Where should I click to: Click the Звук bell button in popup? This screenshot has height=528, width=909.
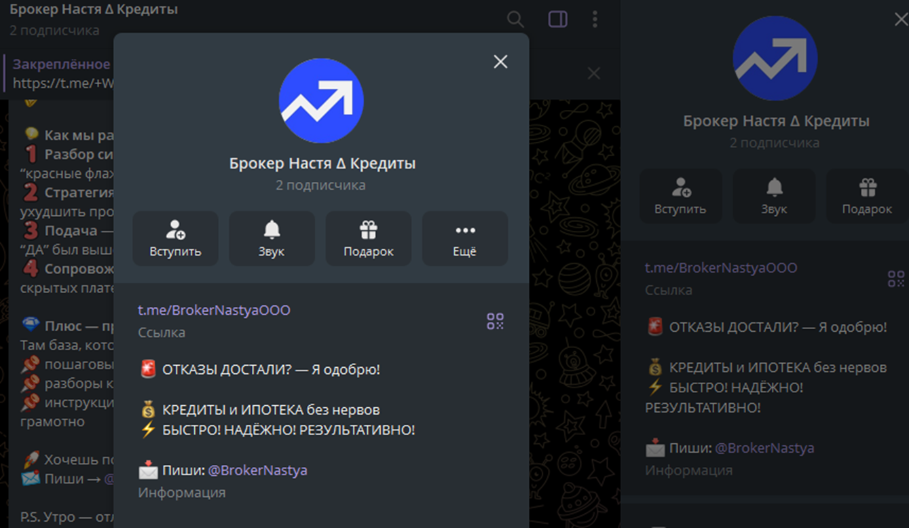coord(272,238)
